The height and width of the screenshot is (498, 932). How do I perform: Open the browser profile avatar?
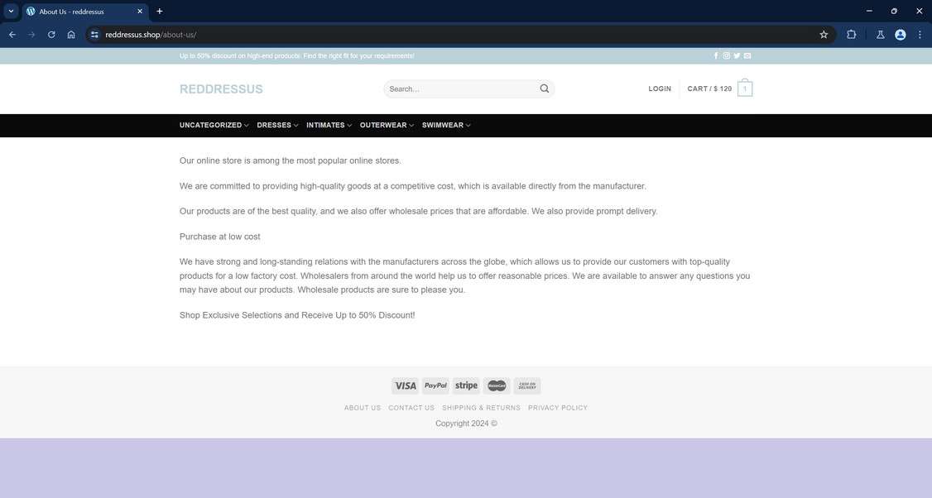tap(900, 35)
